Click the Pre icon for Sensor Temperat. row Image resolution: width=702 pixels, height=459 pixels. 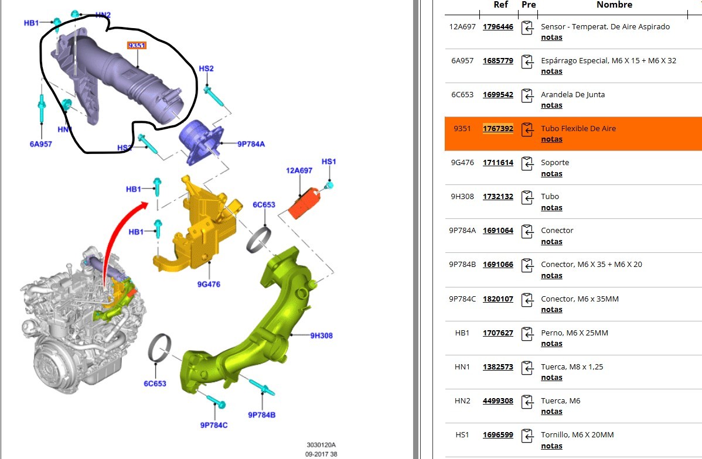[528, 28]
